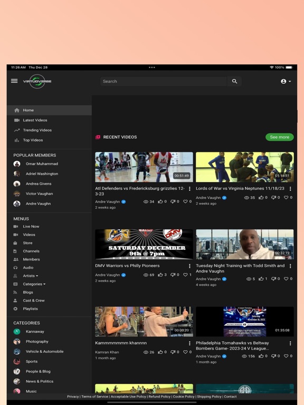This screenshot has width=304, height=405.
Task: Open more options for Atl Defenders video
Action: 189,189
